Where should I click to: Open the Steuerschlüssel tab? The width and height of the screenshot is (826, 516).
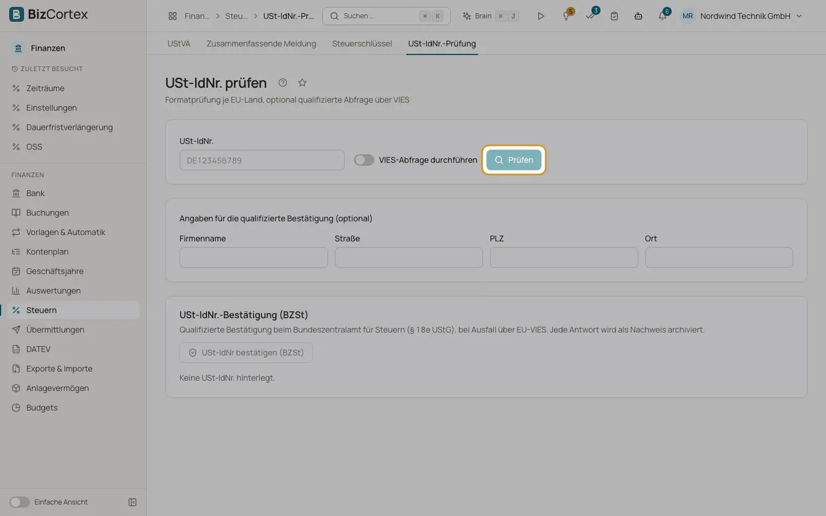pyautogui.click(x=362, y=44)
